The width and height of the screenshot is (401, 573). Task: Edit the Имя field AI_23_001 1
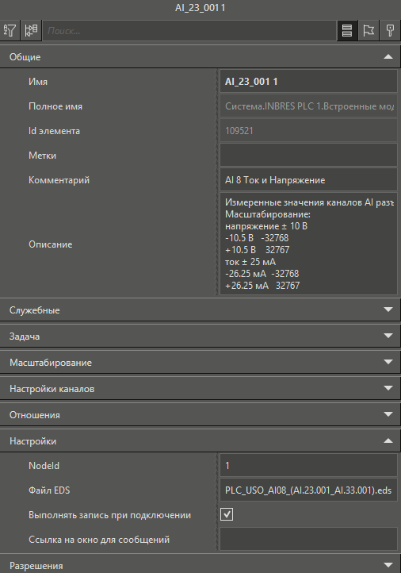pos(308,82)
